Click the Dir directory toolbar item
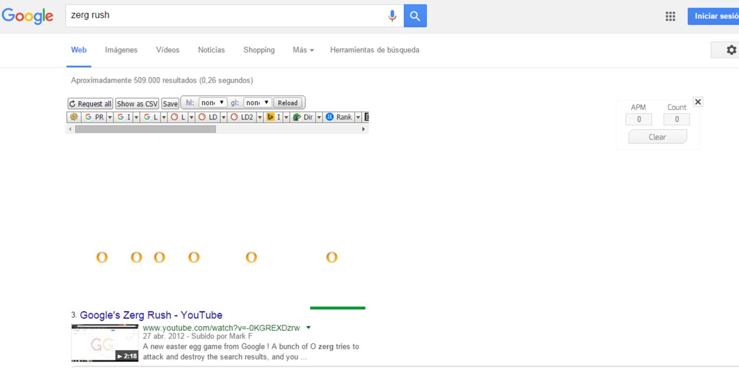 [302, 117]
